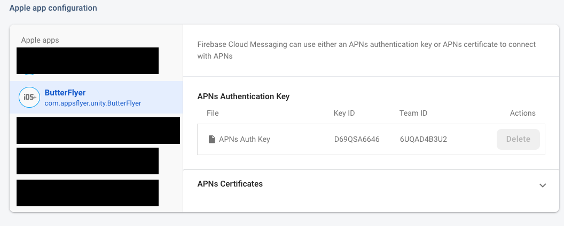564x226 pixels.
Task: Expand APNs Certificates with the chevron arrow
Action: pyautogui.click(x=543, y=185)
